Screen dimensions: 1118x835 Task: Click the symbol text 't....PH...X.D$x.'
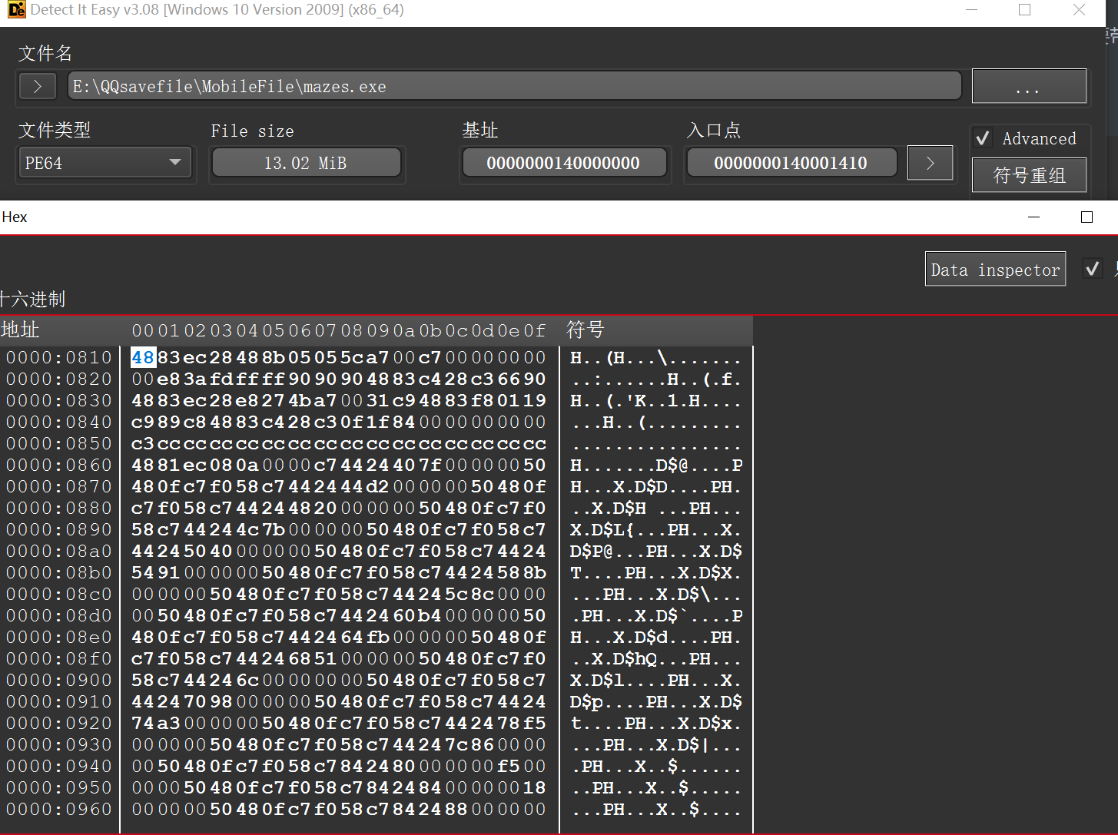655,723
